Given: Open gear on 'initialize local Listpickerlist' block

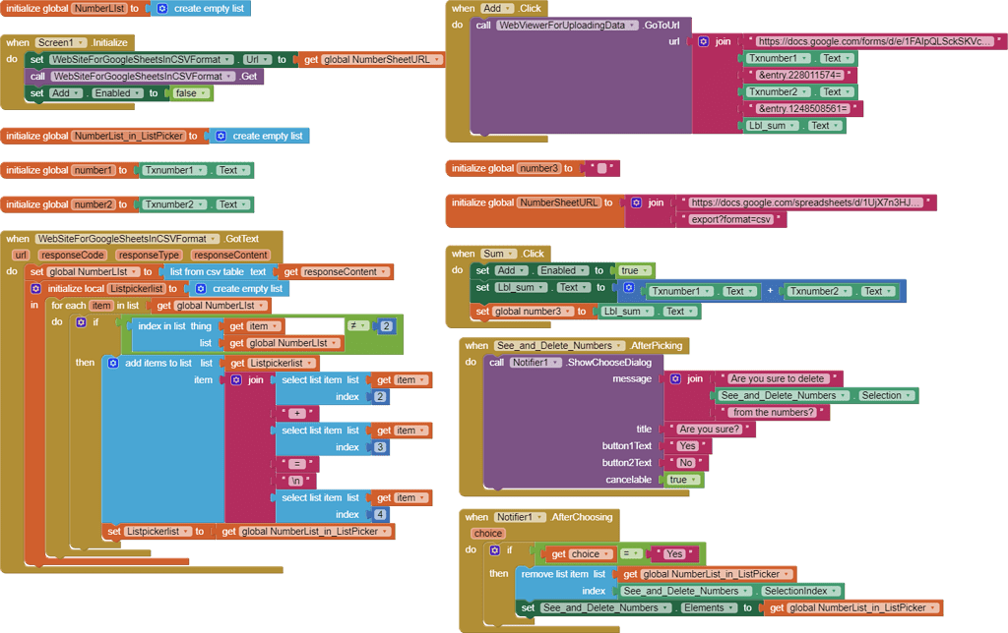Looking at the screenshot, I should [x=36, y=288].
